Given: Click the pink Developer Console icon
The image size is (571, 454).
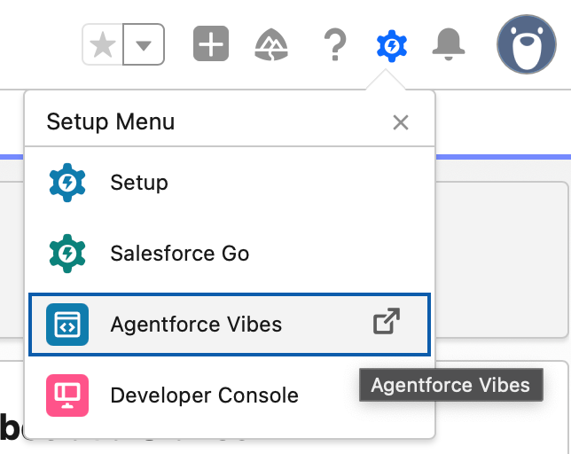Looking at the screenshot, I should tap(67, 395).
